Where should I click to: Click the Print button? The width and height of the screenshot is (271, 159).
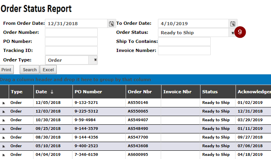coord(6,70)
